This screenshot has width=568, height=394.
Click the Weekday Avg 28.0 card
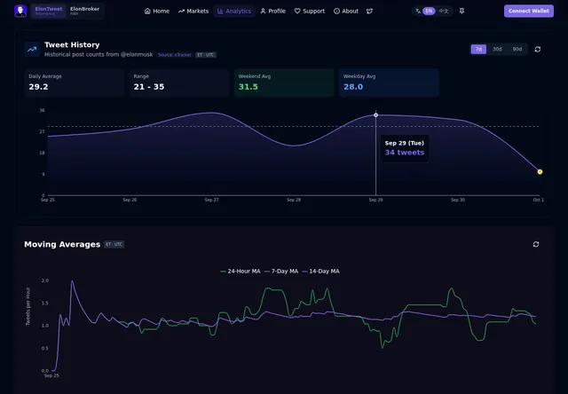pyautogui.click(x=389, y=83)
